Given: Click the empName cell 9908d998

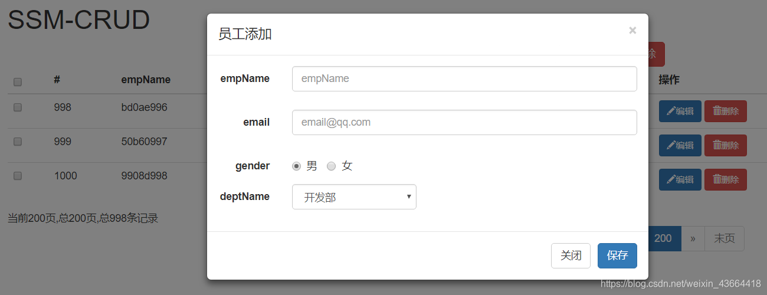Looking at the screenshot, I should point(144,176).
